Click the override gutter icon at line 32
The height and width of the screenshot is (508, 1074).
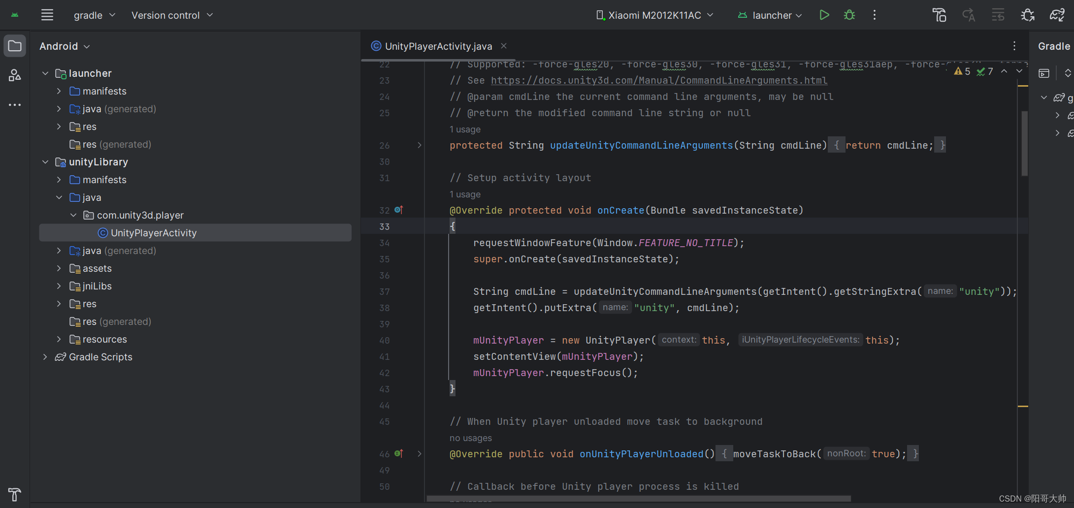click(x=399, y=210)
